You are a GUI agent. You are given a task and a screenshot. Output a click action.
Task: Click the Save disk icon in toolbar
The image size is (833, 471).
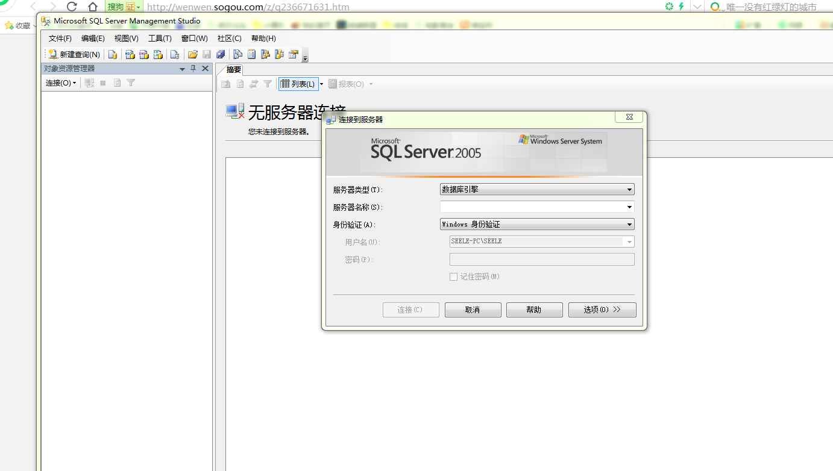(x=207, y=55)
